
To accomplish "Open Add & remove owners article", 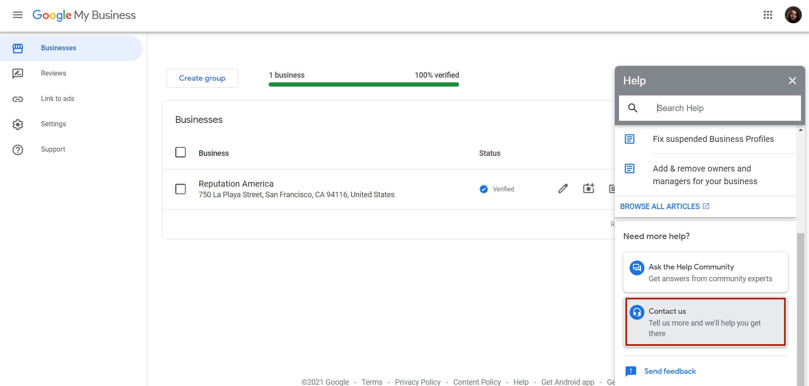I will (x=705, y=175).
